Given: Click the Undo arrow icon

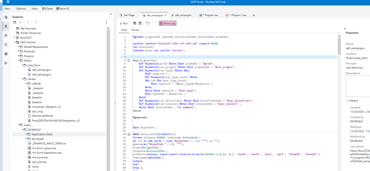Looking at the screenshot, I should (148, 23).
